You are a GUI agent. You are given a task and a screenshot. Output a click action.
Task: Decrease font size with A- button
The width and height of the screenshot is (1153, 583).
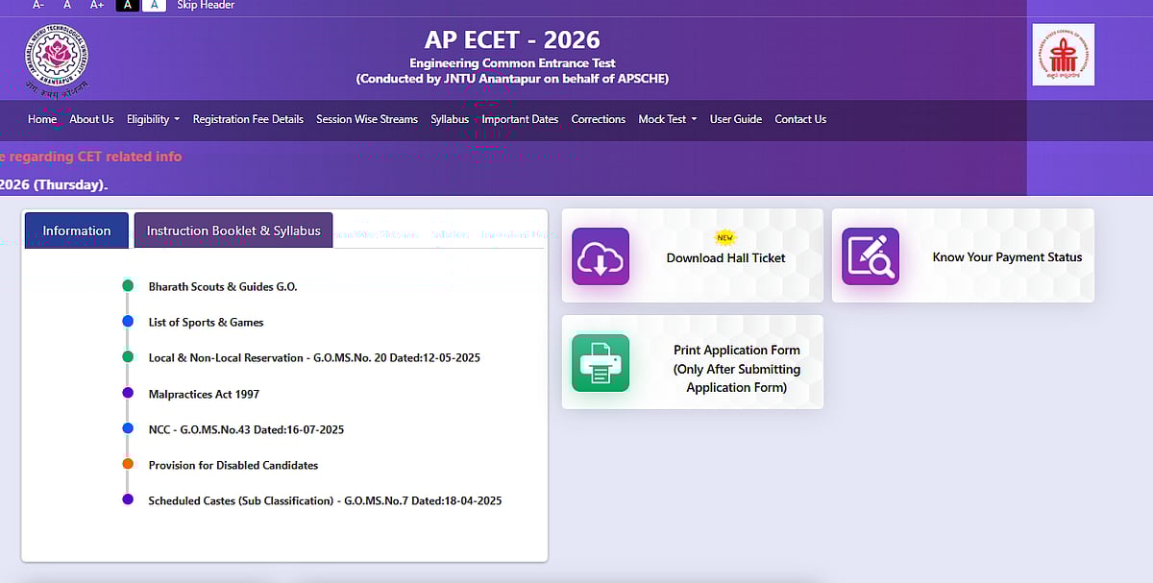38,5
